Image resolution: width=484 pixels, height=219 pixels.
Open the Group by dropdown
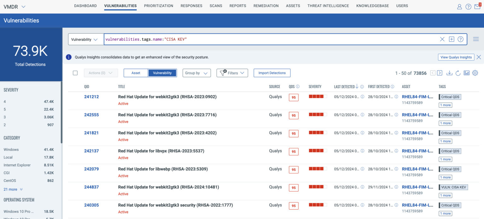196,73
